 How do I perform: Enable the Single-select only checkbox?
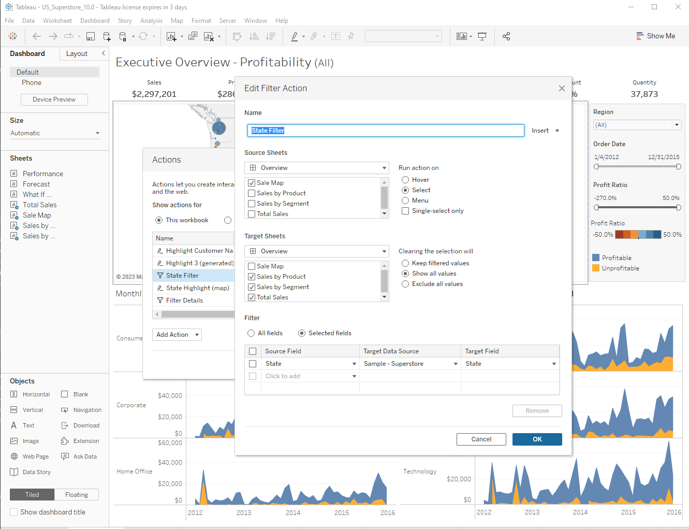[x=406, y=211]
